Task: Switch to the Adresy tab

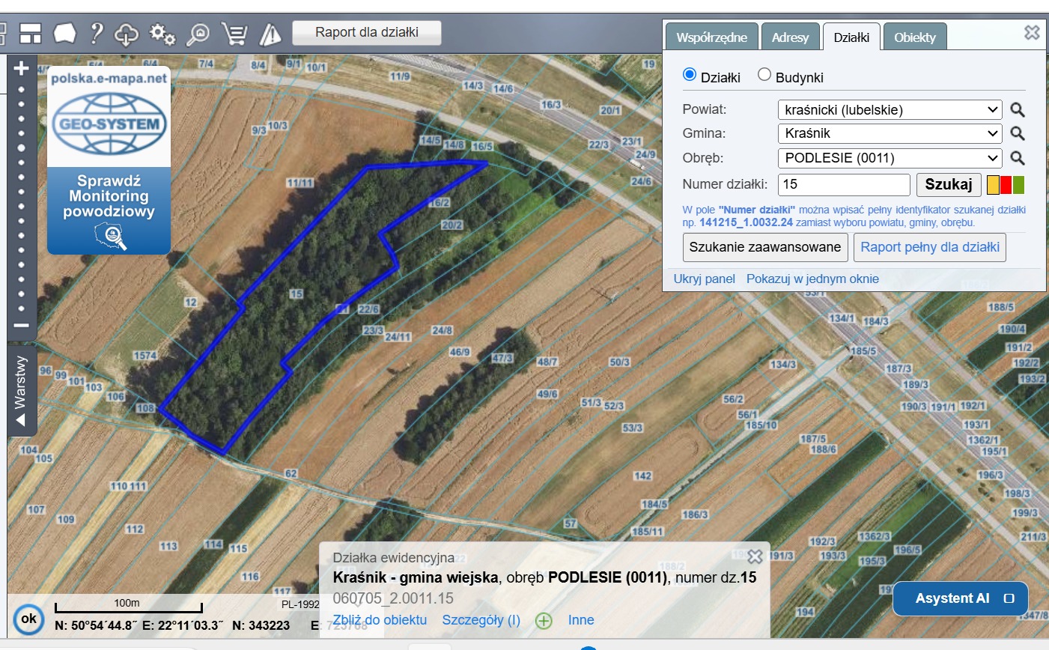Action: (790, 37)
